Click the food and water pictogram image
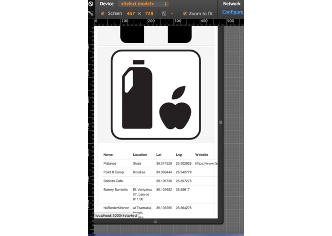This screenshot has height=236, width=332. (x=156, y=95)
